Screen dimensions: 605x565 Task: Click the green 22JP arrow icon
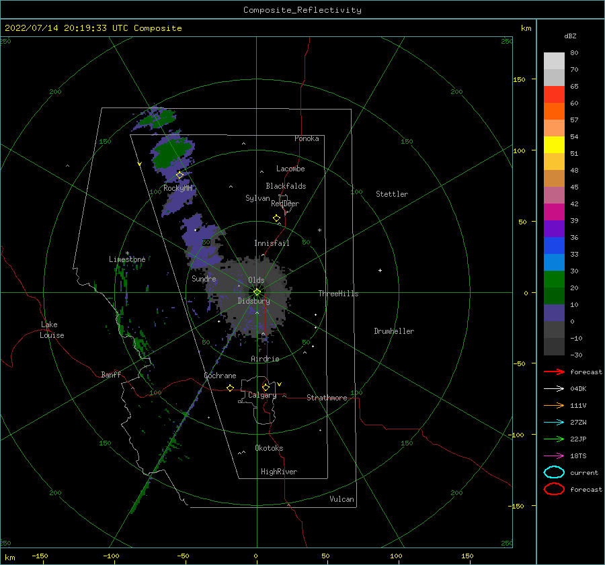coord(554,439)
